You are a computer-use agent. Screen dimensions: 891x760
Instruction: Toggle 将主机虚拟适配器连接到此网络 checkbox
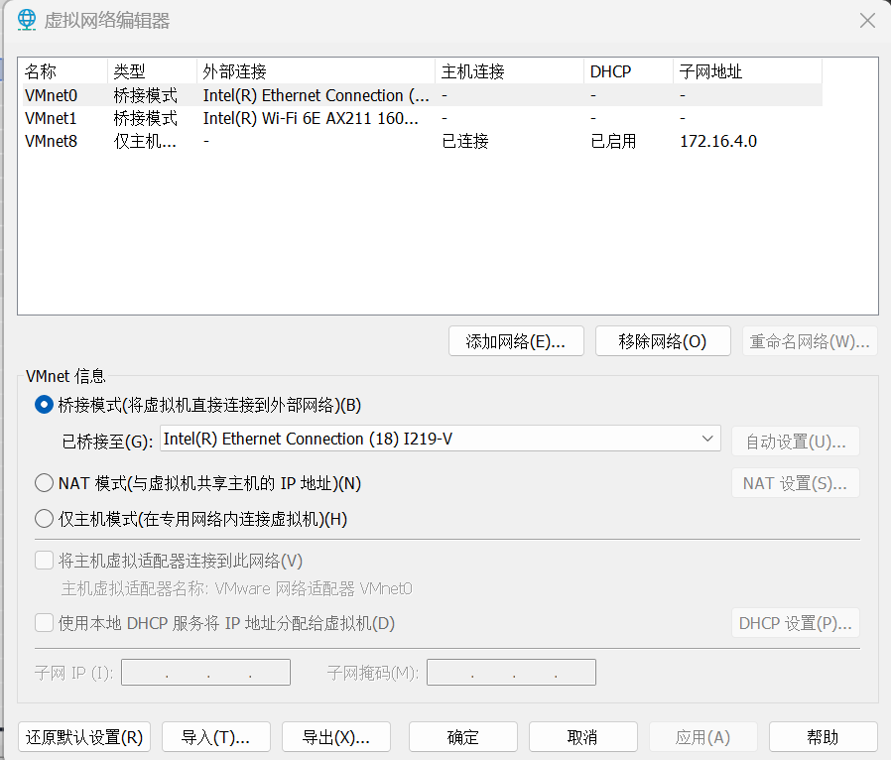[x=44, y=561]
